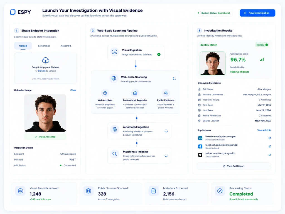The width and height of the screenshot is (285, 214).
Task: Click the LinkedIn source icon
Action: click(x=200, y=138)
